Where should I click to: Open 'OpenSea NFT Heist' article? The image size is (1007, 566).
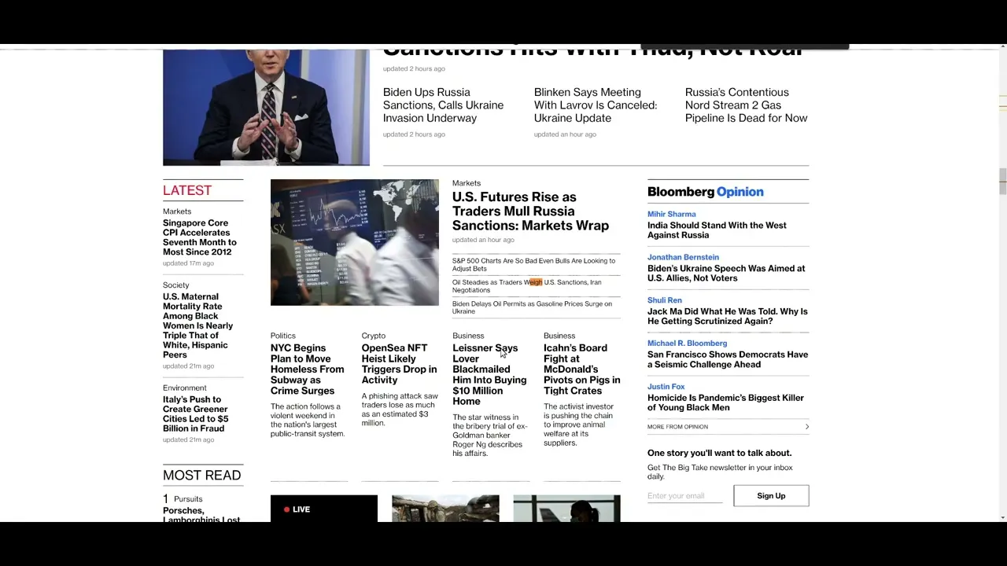click(x=399, y=363)
